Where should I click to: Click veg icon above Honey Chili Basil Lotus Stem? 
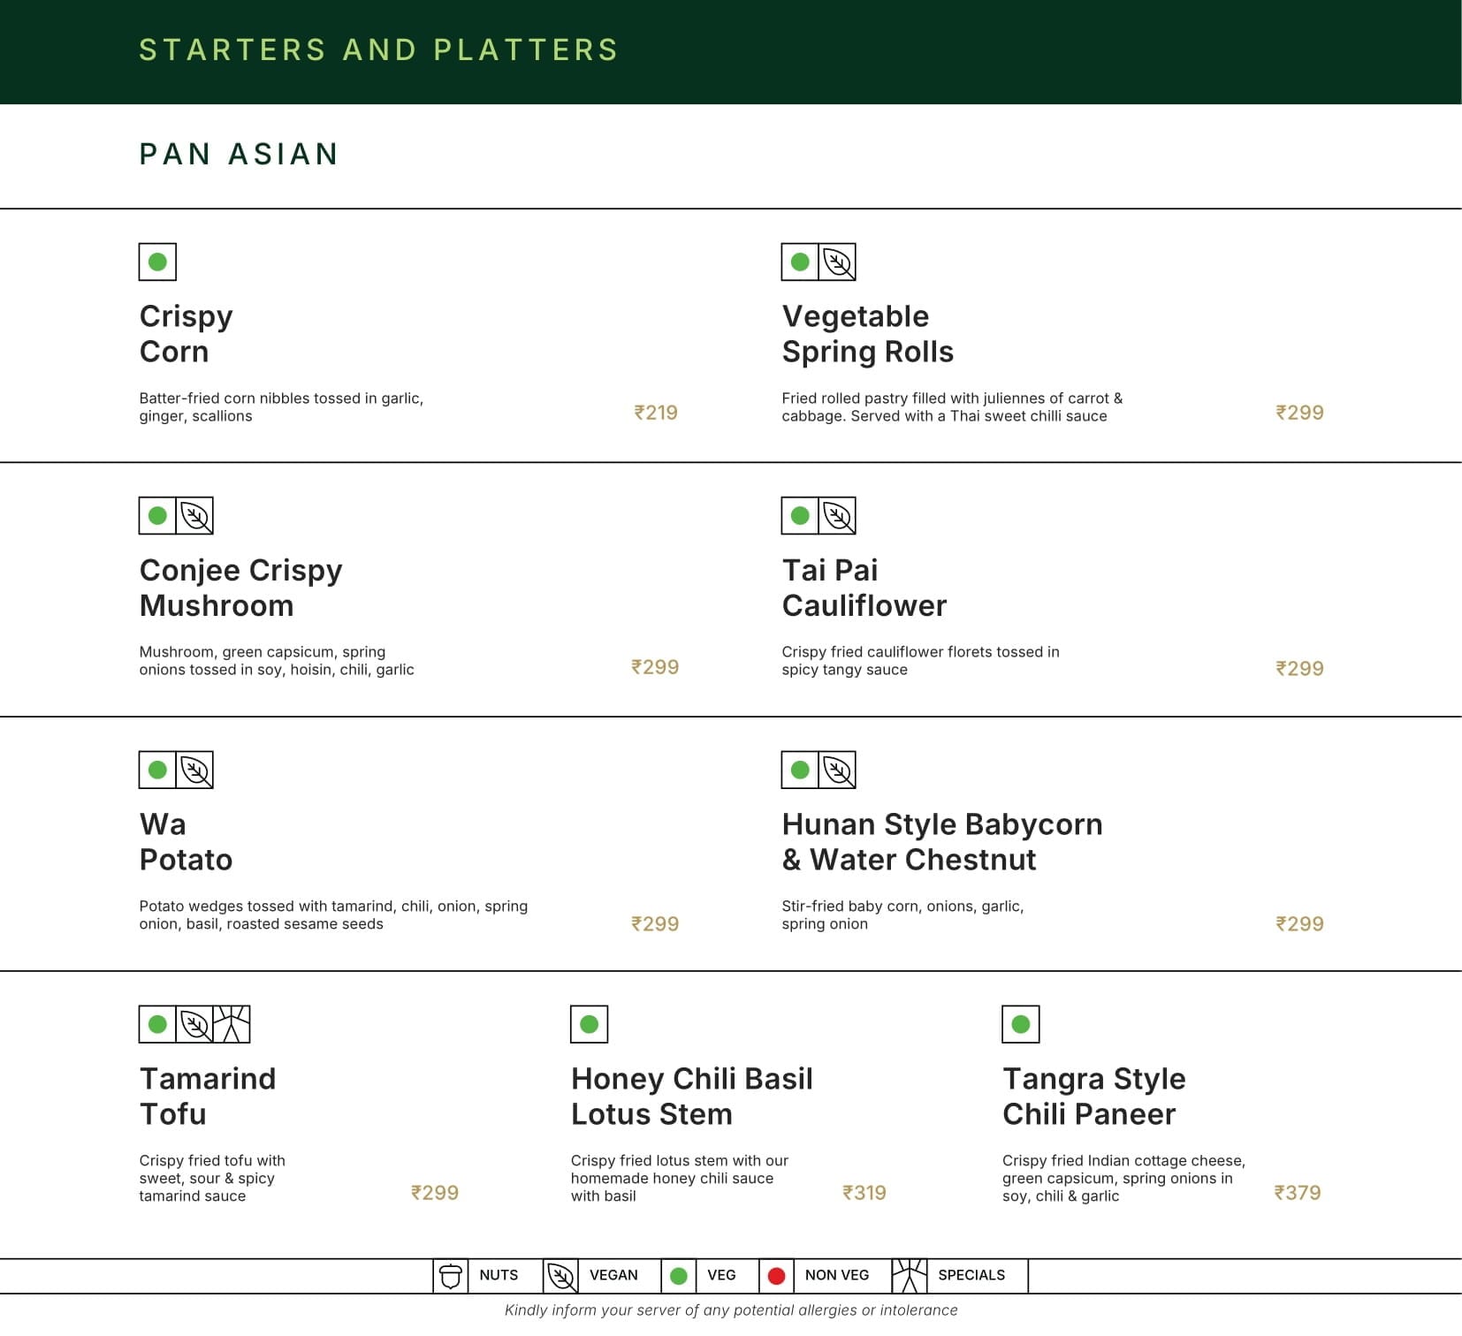tap(589, 1024)
